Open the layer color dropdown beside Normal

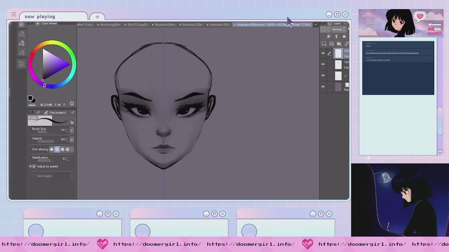(326, 29)
